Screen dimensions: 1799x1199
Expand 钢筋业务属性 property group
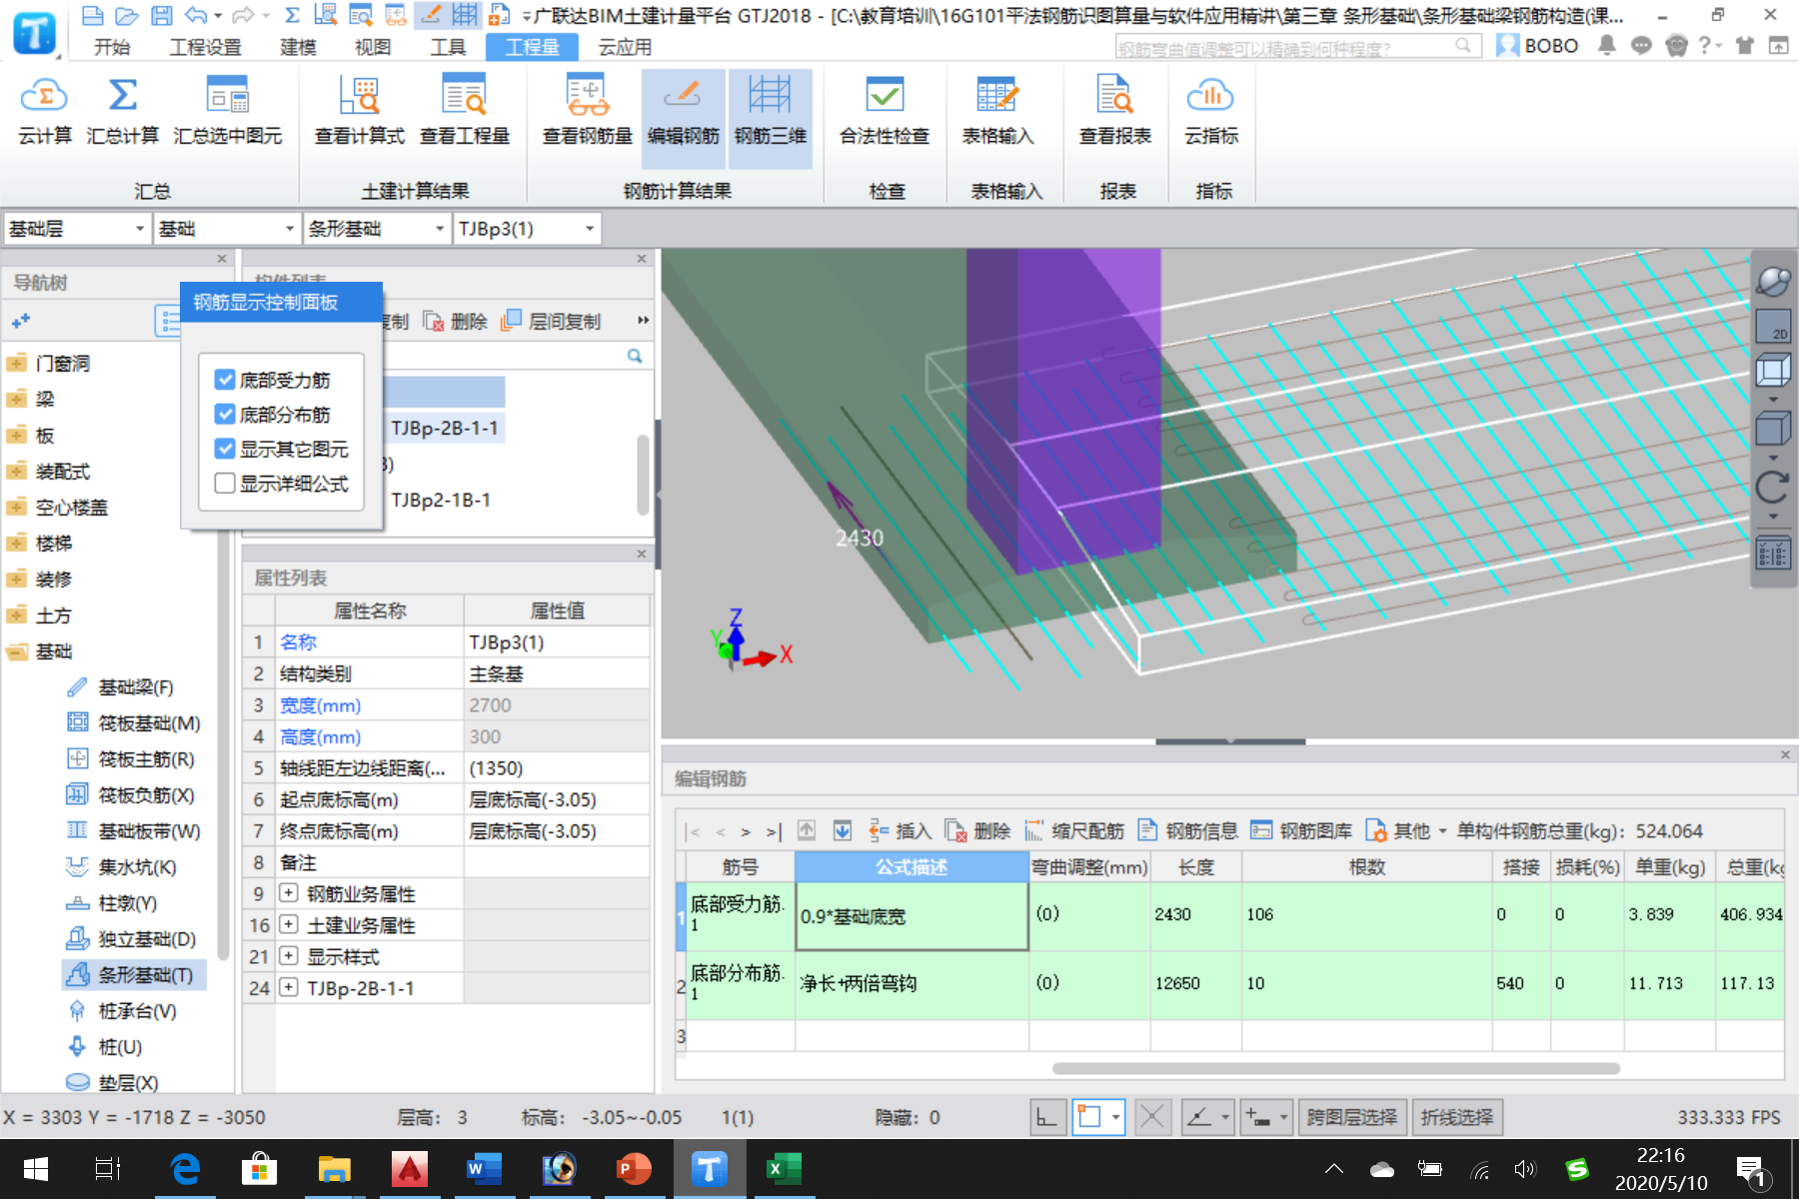click(288, 893)
